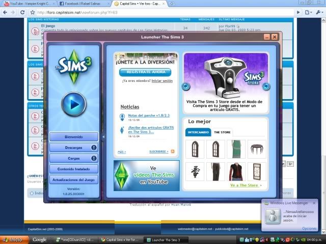Viewport: 326px width, 244px height.
Task: Collapse the launcher sidebar with the arrow handle
Action: [103, 137]
